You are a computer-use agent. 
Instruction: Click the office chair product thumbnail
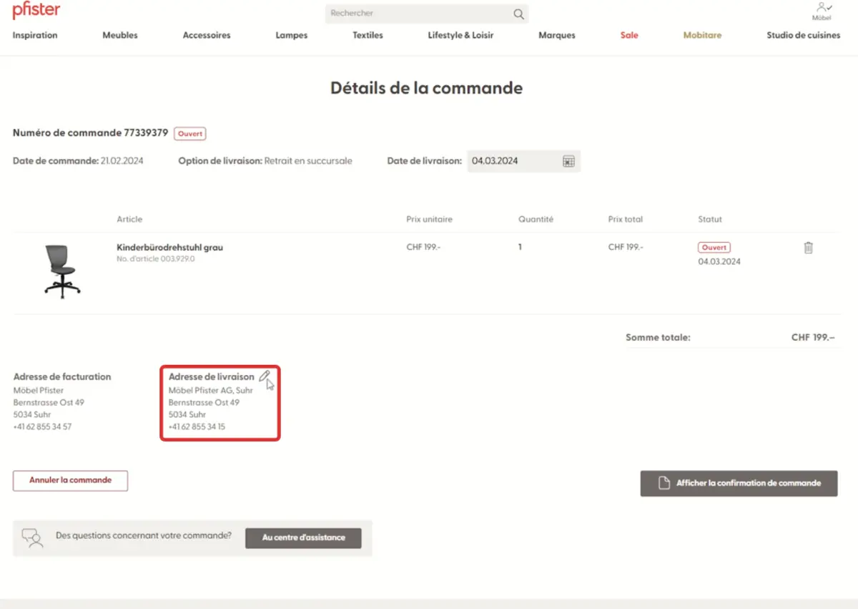coord(61,271)
